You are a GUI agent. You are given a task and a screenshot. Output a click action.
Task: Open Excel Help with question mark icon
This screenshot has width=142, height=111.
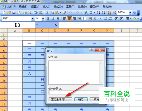click(x=134, y=13)
